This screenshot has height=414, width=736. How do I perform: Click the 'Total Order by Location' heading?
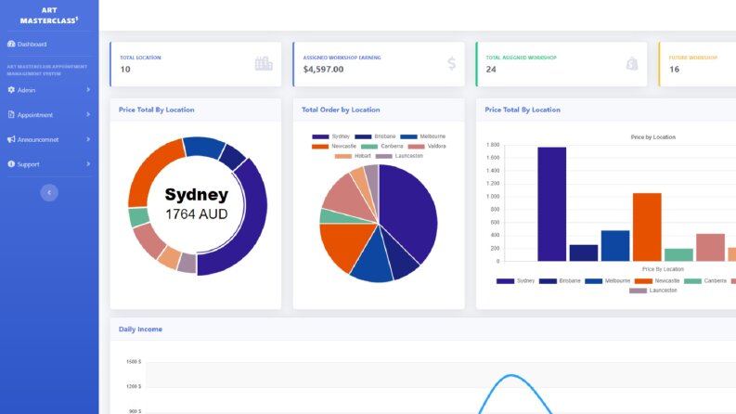point(341,110)
